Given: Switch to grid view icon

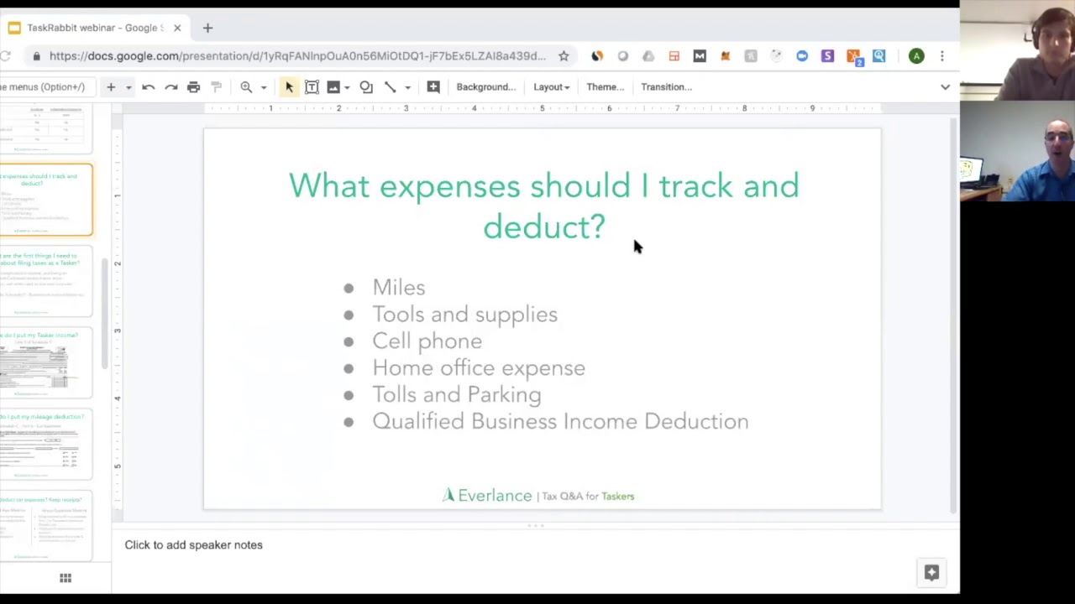Looking at the screenshot, I should point(66,578).
